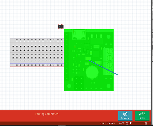
Task: Click the zoom slider handle
Action: 130,123
